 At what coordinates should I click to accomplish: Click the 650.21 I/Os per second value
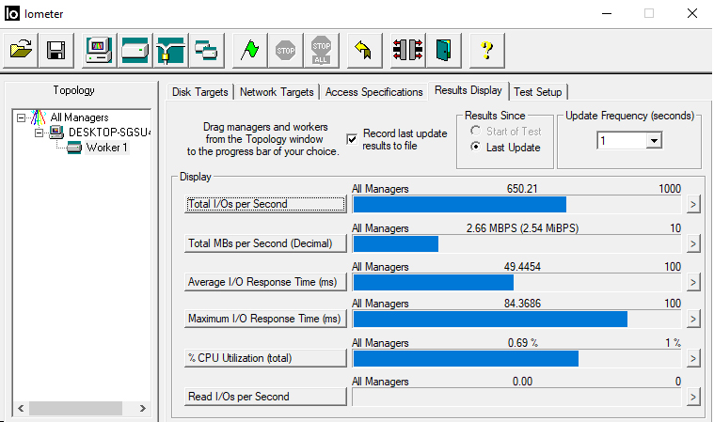click(x=522, y=189)
